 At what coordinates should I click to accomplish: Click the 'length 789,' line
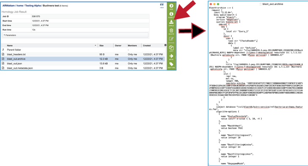click(x=232, y=81)
